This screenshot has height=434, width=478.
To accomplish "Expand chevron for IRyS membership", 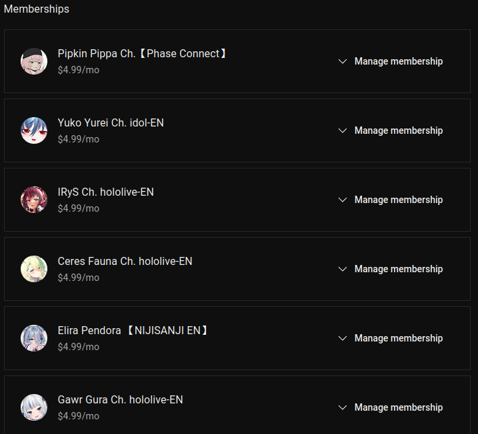I will click(343, 200).
